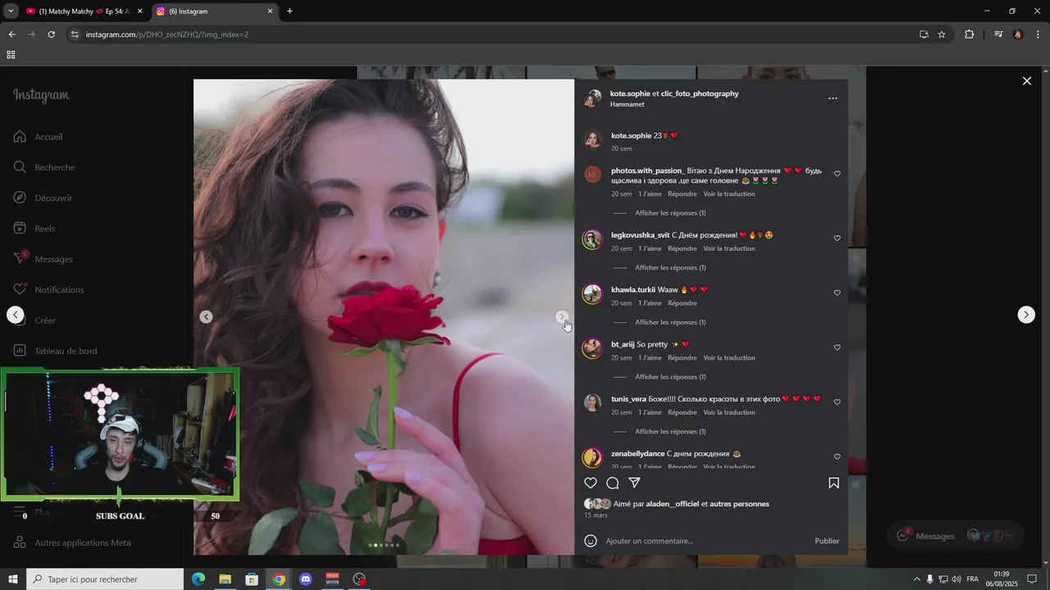The width and height of the screenshot is (1050, 590).
Task: Like the tunis_vera comment
Action: [837, 402]
